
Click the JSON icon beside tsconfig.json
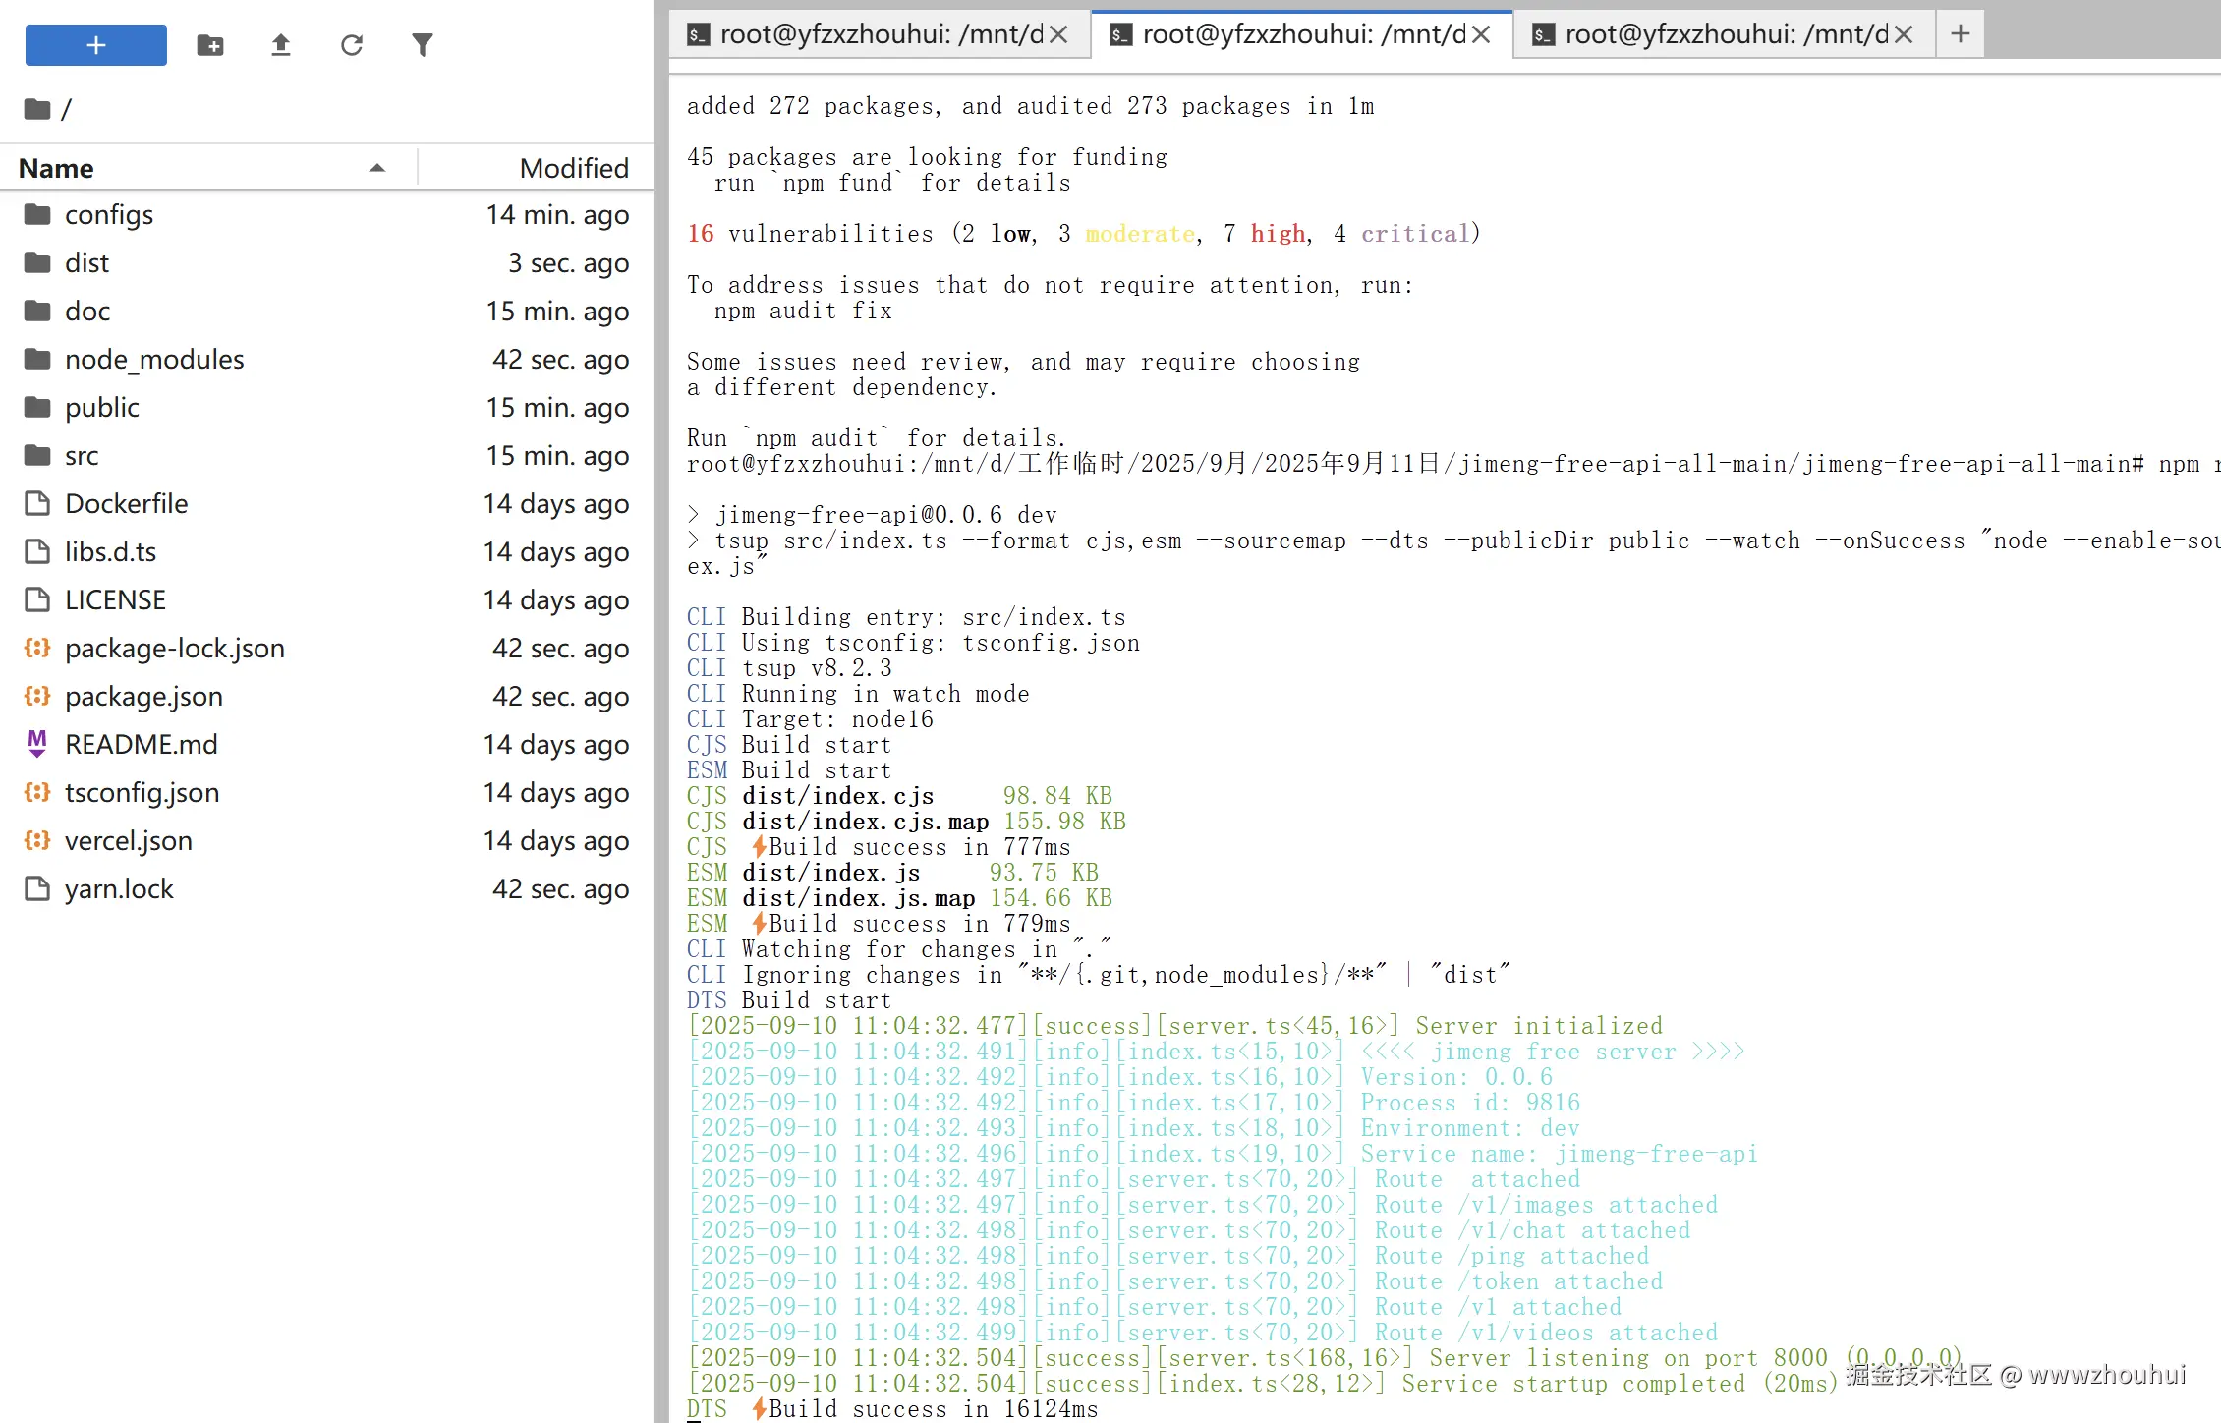37,792
